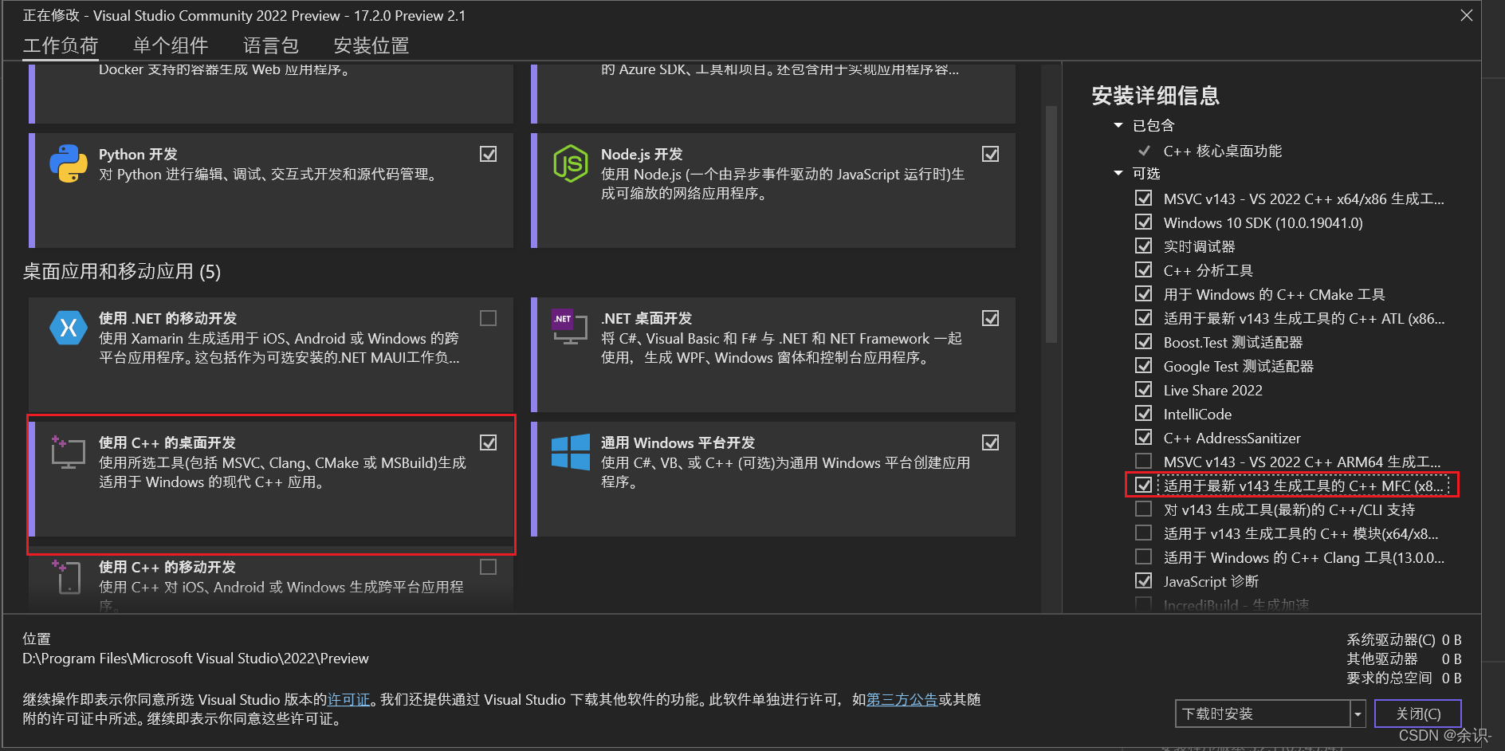Click the 桌面应用和移动应用 (5) heading
This screenshot has width=1505, height=751.
(122, 272)
